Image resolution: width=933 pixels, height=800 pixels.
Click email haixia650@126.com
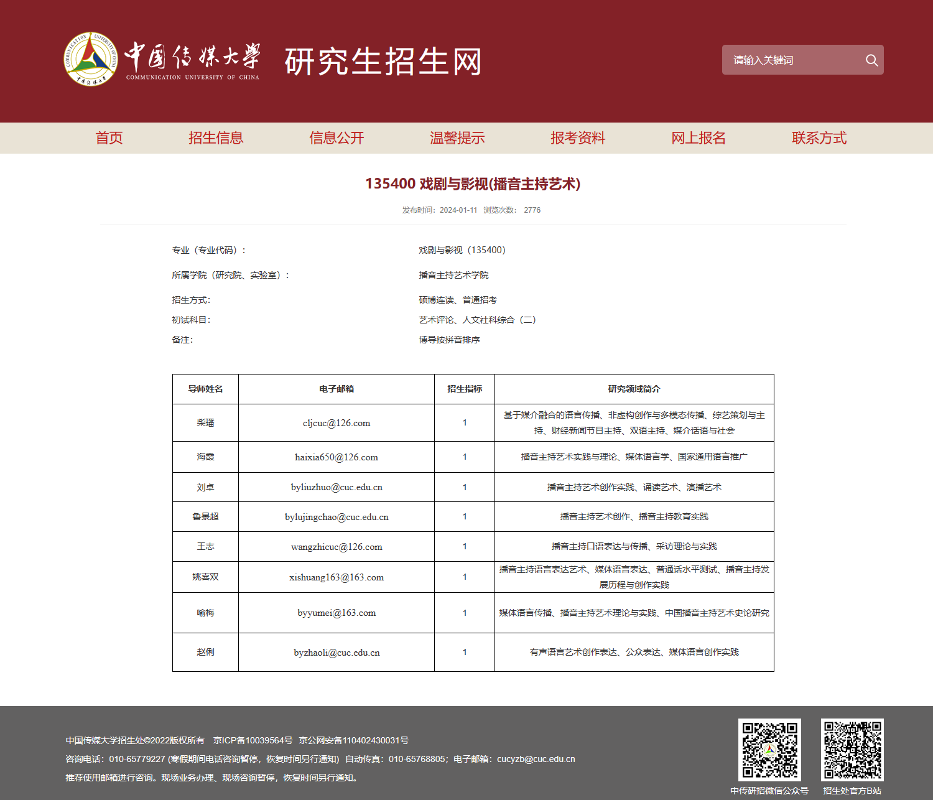click(x=337, y=457)
